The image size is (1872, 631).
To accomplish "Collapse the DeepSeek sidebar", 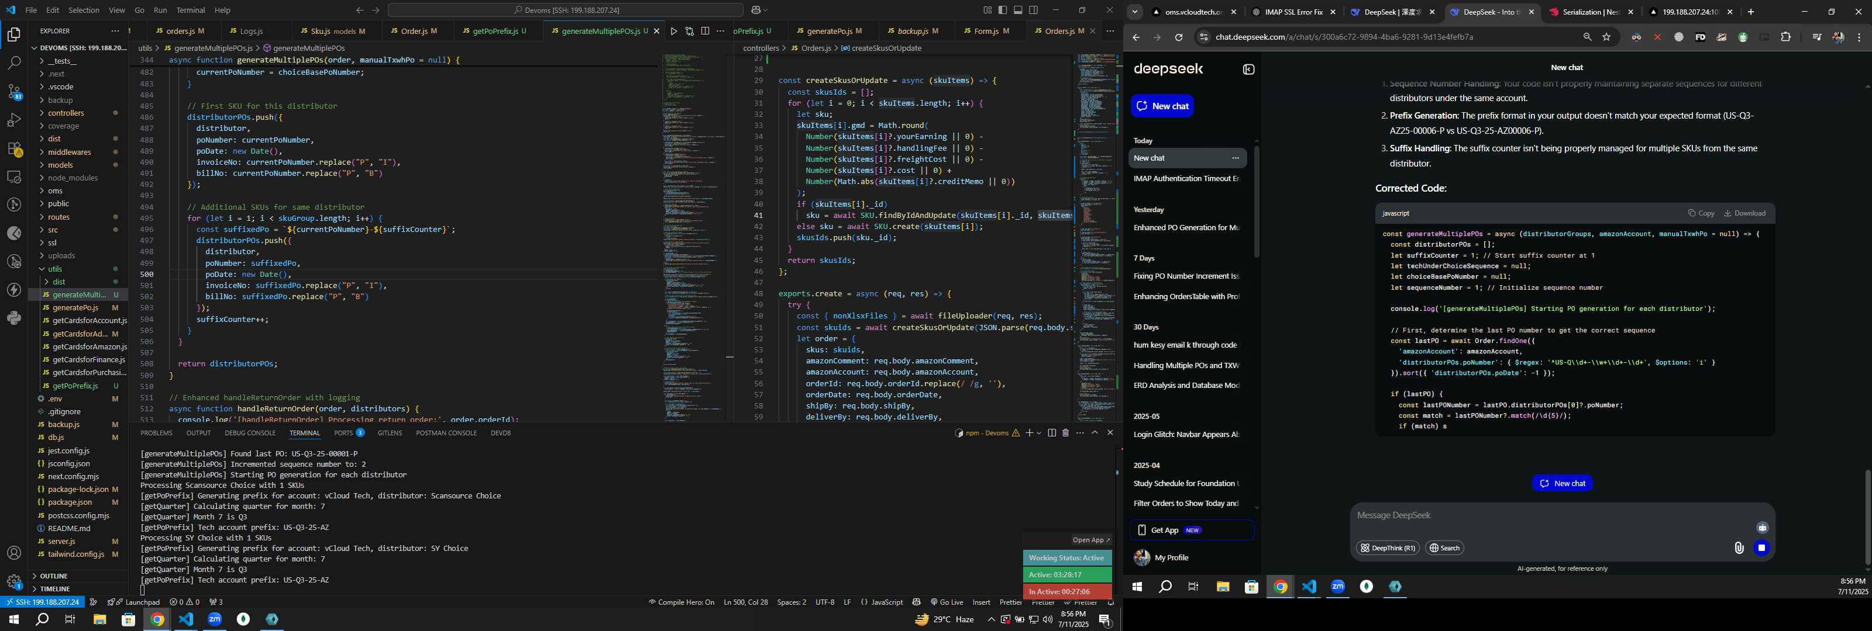I will [x=1248, y=70].
